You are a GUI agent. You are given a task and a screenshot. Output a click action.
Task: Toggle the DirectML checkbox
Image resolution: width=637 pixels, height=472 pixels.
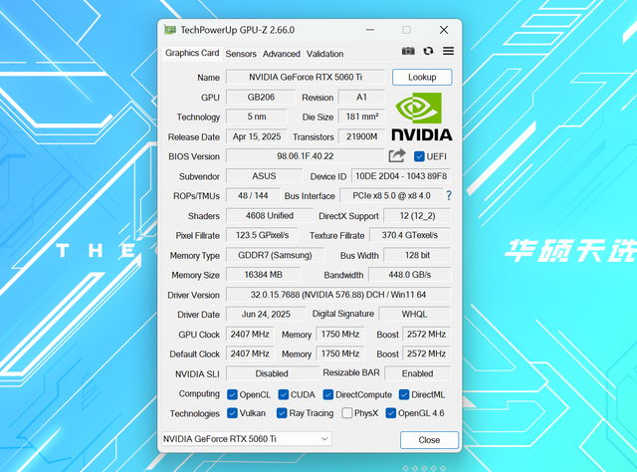pyautogui.click(x=404, y=394)
